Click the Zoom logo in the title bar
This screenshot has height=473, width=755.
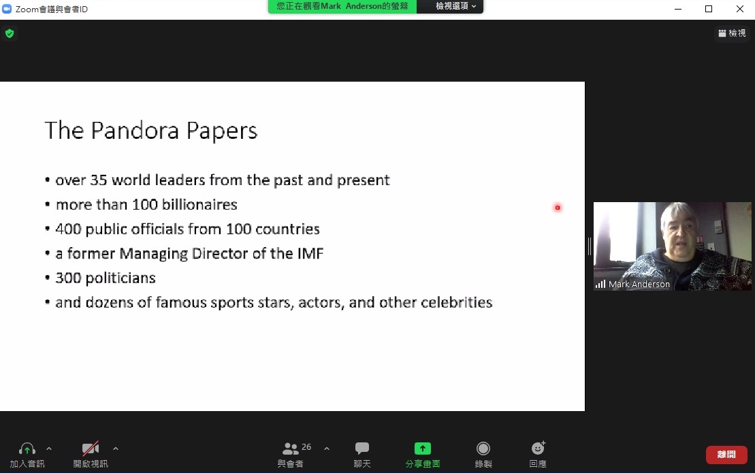(7, 9)
